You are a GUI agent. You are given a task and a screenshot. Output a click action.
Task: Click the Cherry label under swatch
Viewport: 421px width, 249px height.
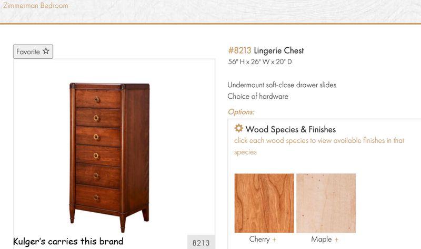click(259, 239)
